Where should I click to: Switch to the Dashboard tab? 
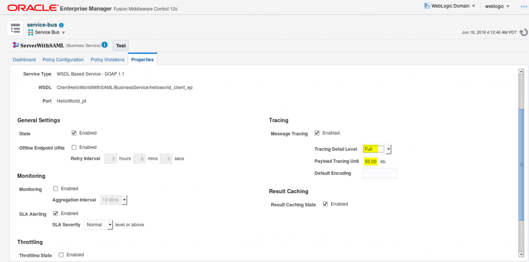24,60
